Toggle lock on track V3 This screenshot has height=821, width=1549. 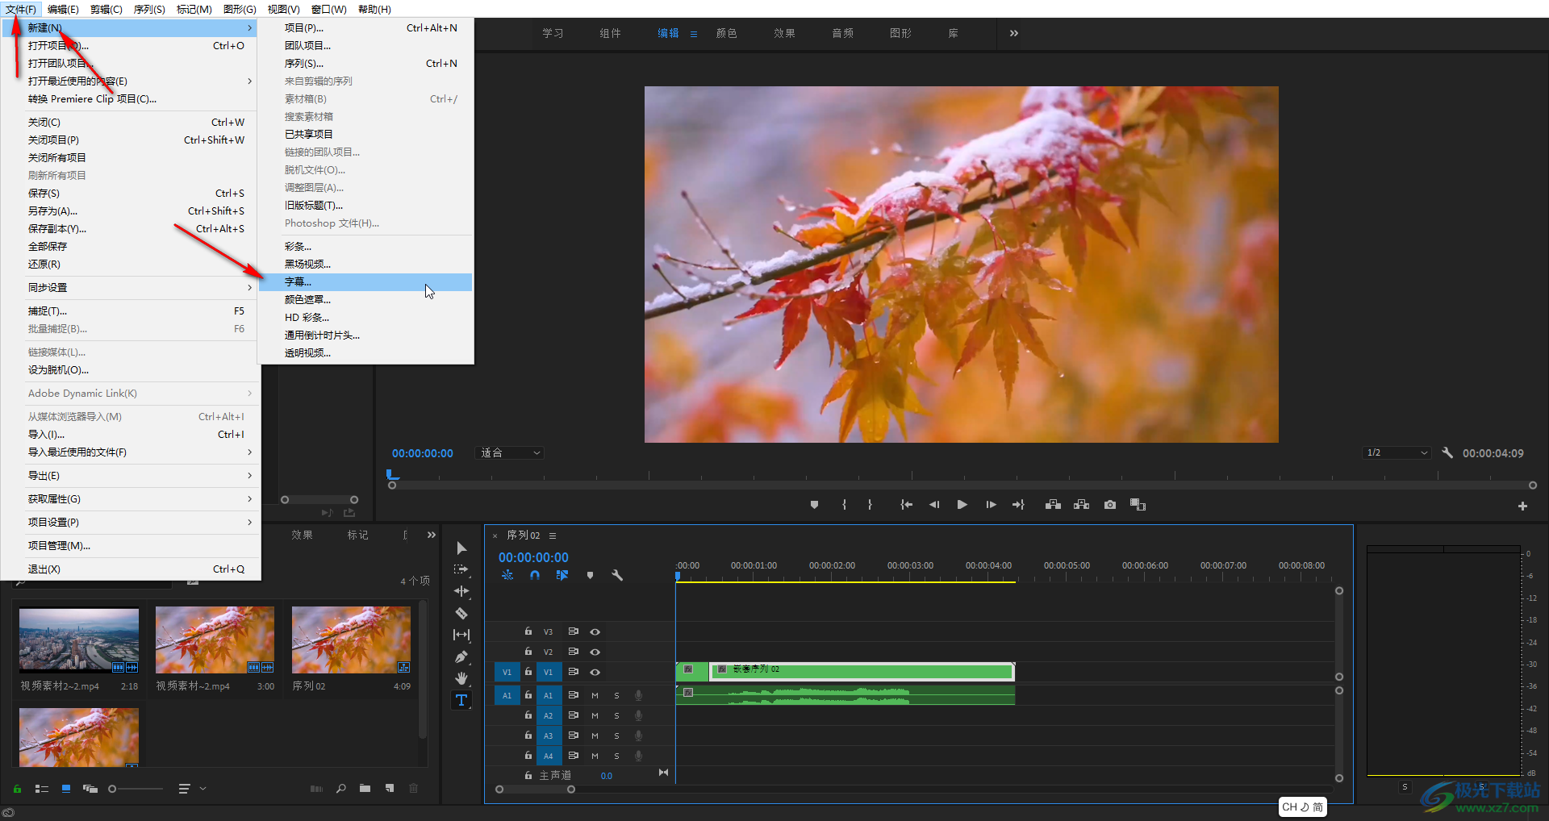[x=528, y=631]
